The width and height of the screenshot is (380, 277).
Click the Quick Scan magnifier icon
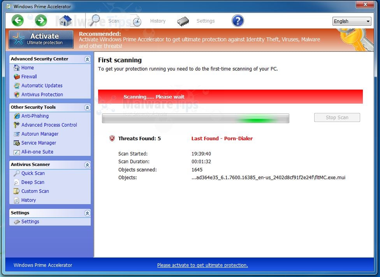(16, 173)
